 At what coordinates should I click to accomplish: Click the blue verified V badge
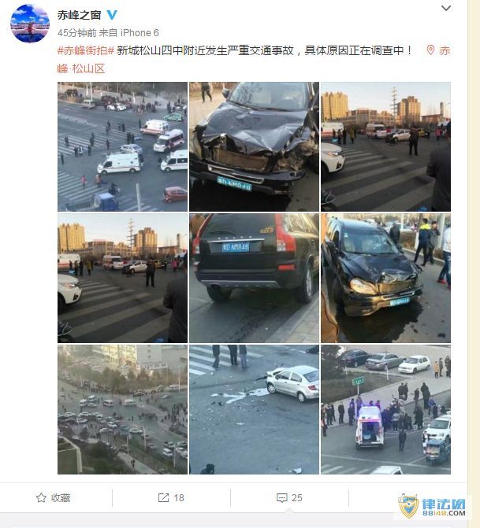[112, 15]
